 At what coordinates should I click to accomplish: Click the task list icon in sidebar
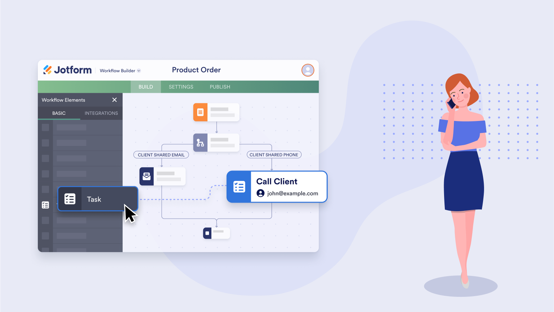(45, 205)
